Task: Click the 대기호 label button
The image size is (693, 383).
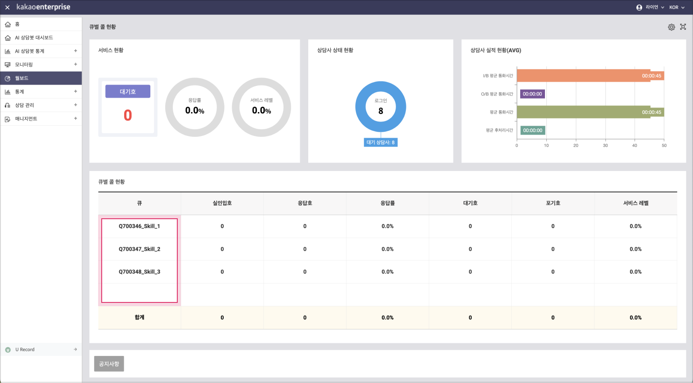Action: click(x=128, y=91)
